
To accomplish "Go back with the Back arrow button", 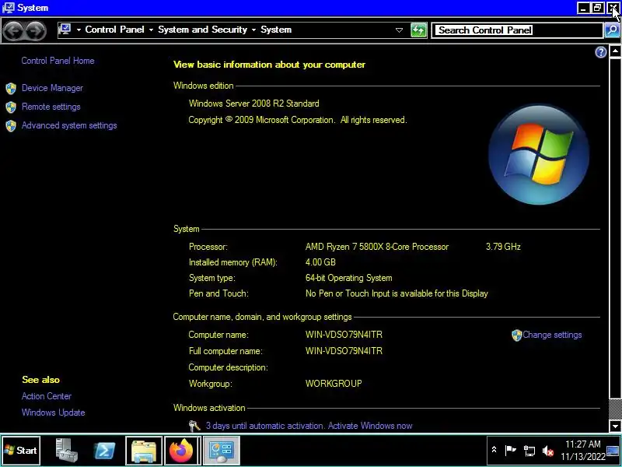I will point(13,31).
